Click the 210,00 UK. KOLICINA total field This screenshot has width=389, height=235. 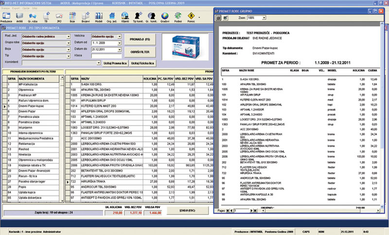[x=114, y=213]
